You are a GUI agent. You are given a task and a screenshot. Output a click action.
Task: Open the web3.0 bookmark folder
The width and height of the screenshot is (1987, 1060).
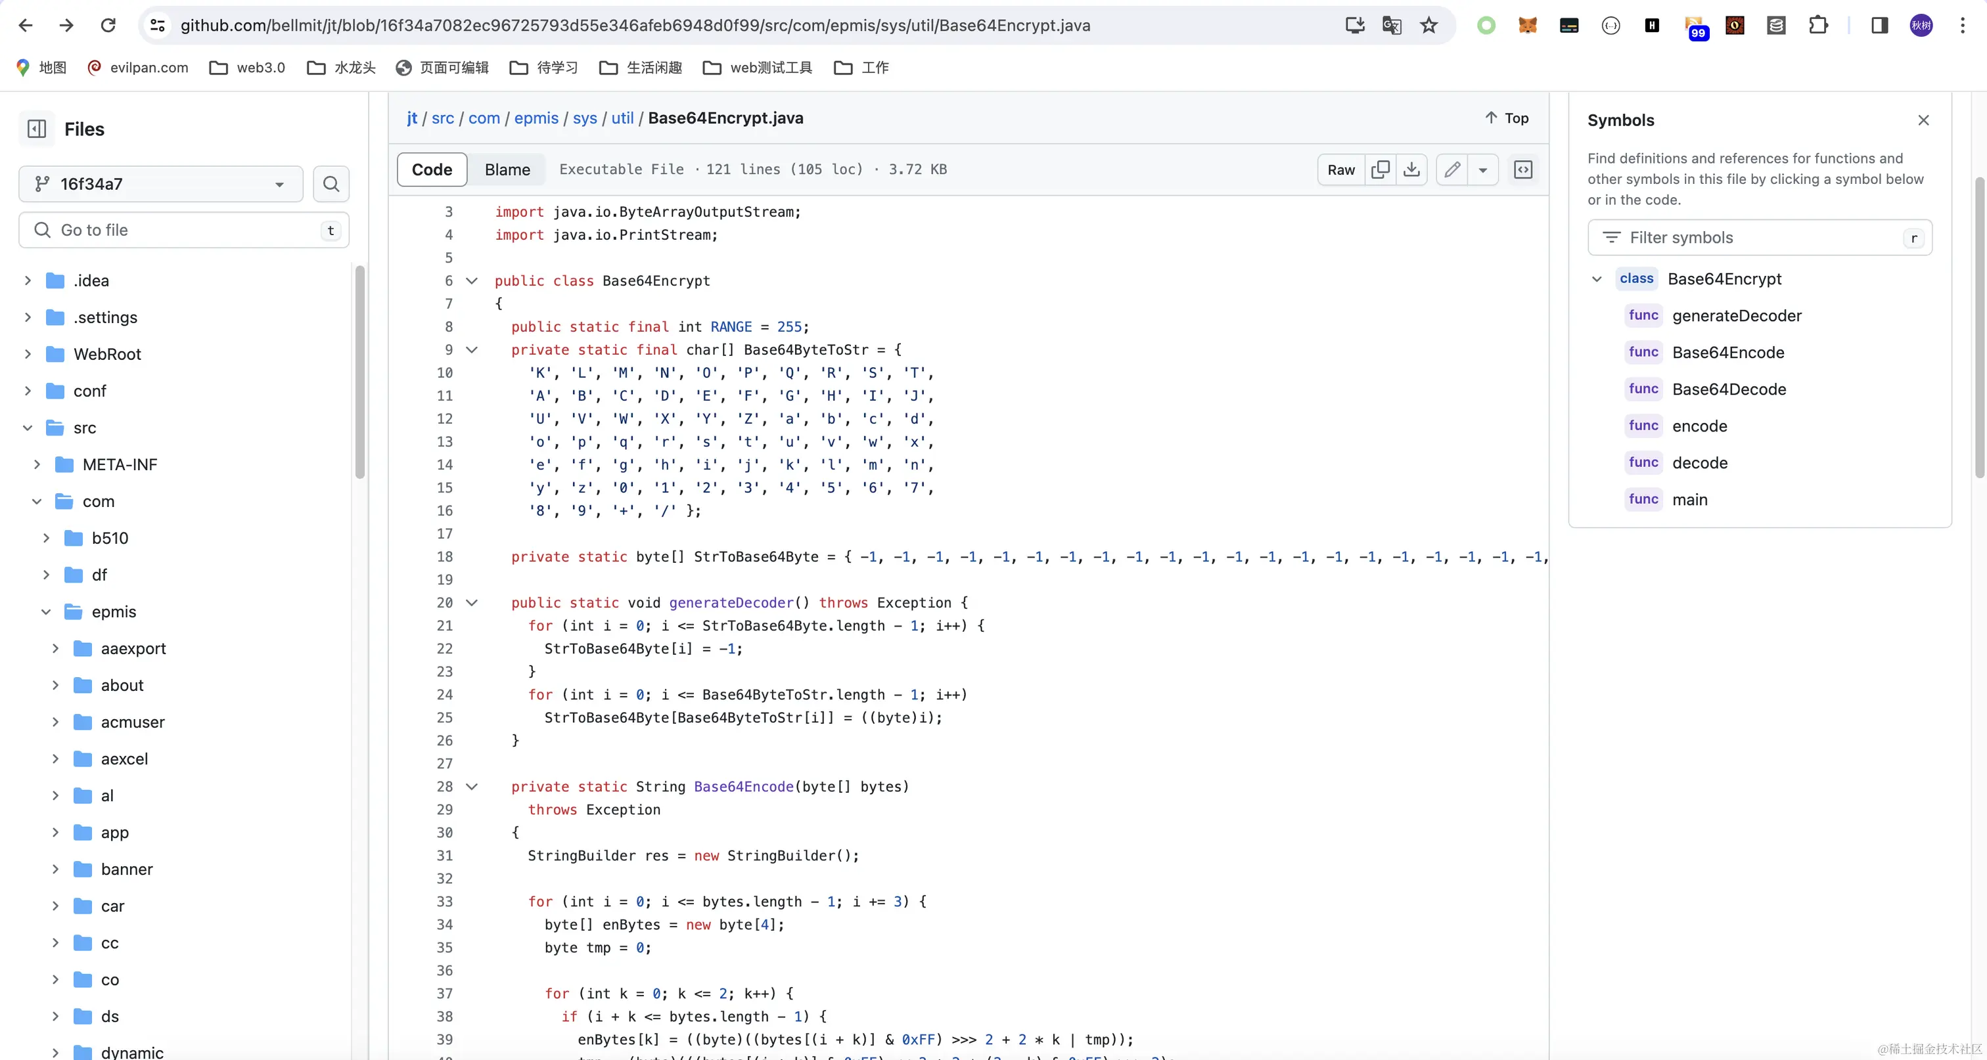tap(248, 68)
